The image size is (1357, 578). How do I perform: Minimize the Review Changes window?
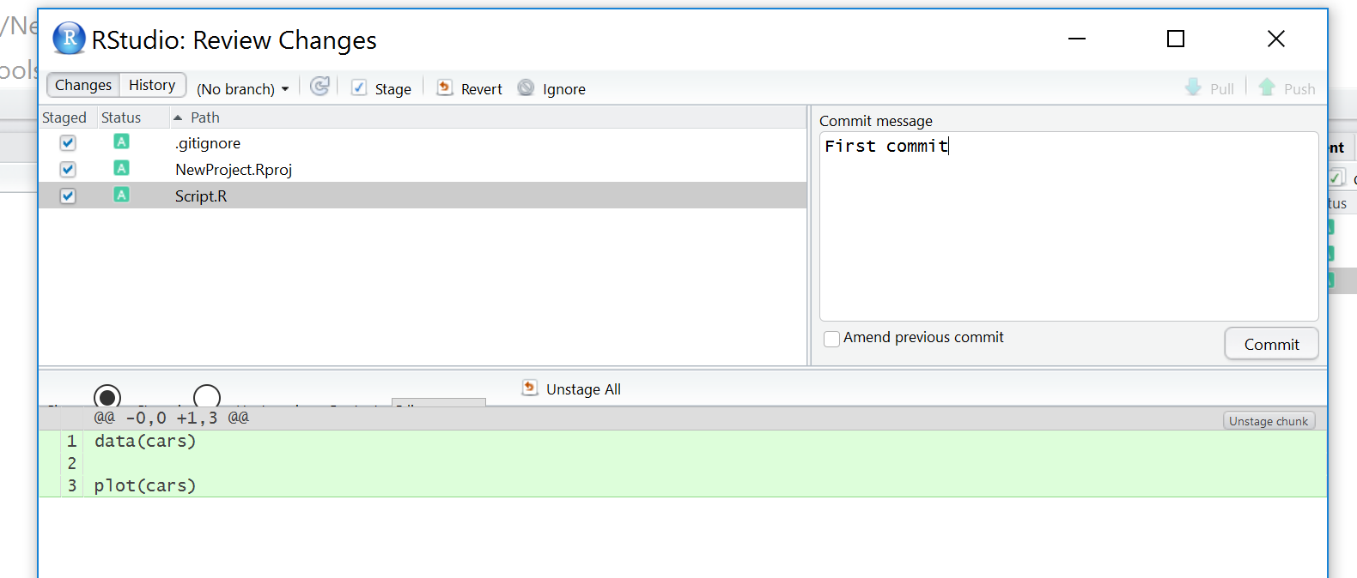click(x=1077, y=39)
